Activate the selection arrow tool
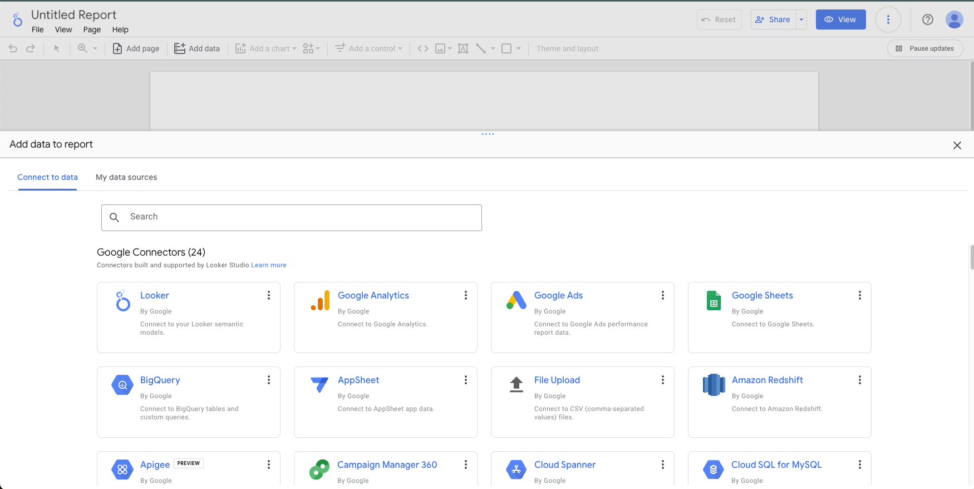This screenshot has height=489, width=974. pyautogui.click(x=56, y=48)
